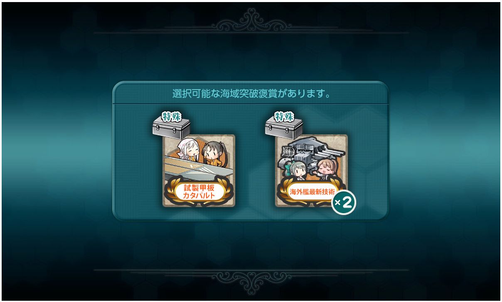Click the dark-haired twintail fairy on the left card
The height and width of the screenshot is (302, 502).
212,153
